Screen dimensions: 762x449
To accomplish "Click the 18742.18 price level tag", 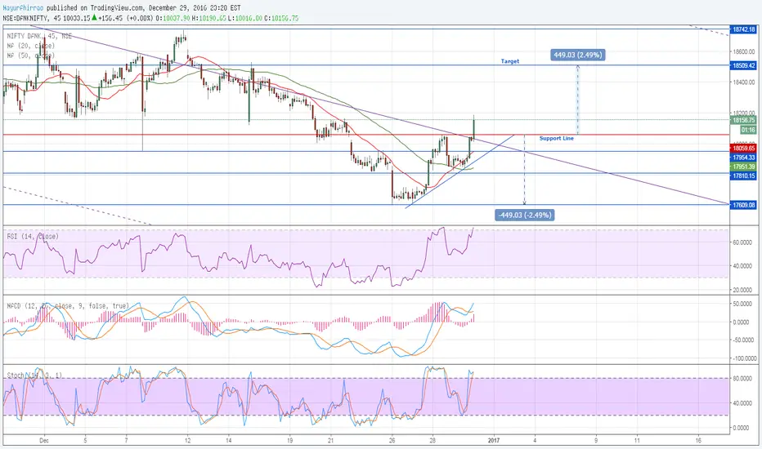I will (743, 29).
